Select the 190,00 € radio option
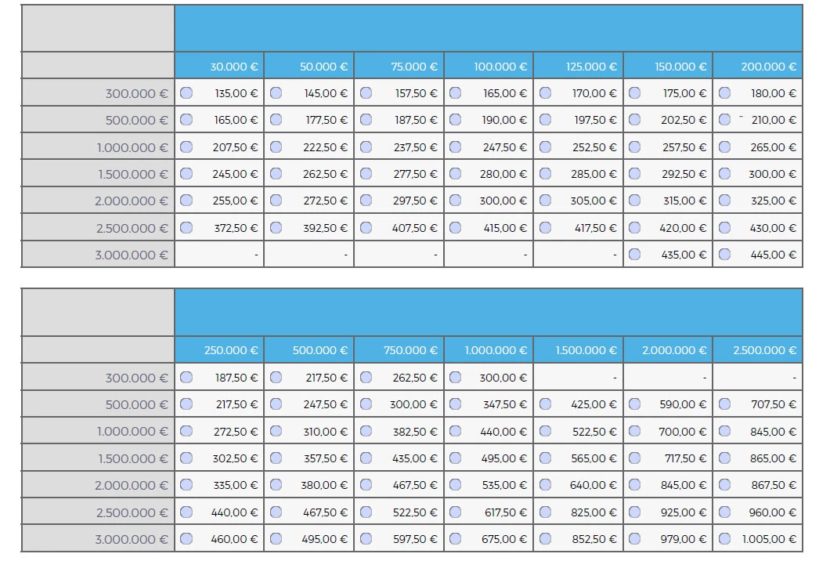The width and height of the screenshot is (830, 561). 455,120
